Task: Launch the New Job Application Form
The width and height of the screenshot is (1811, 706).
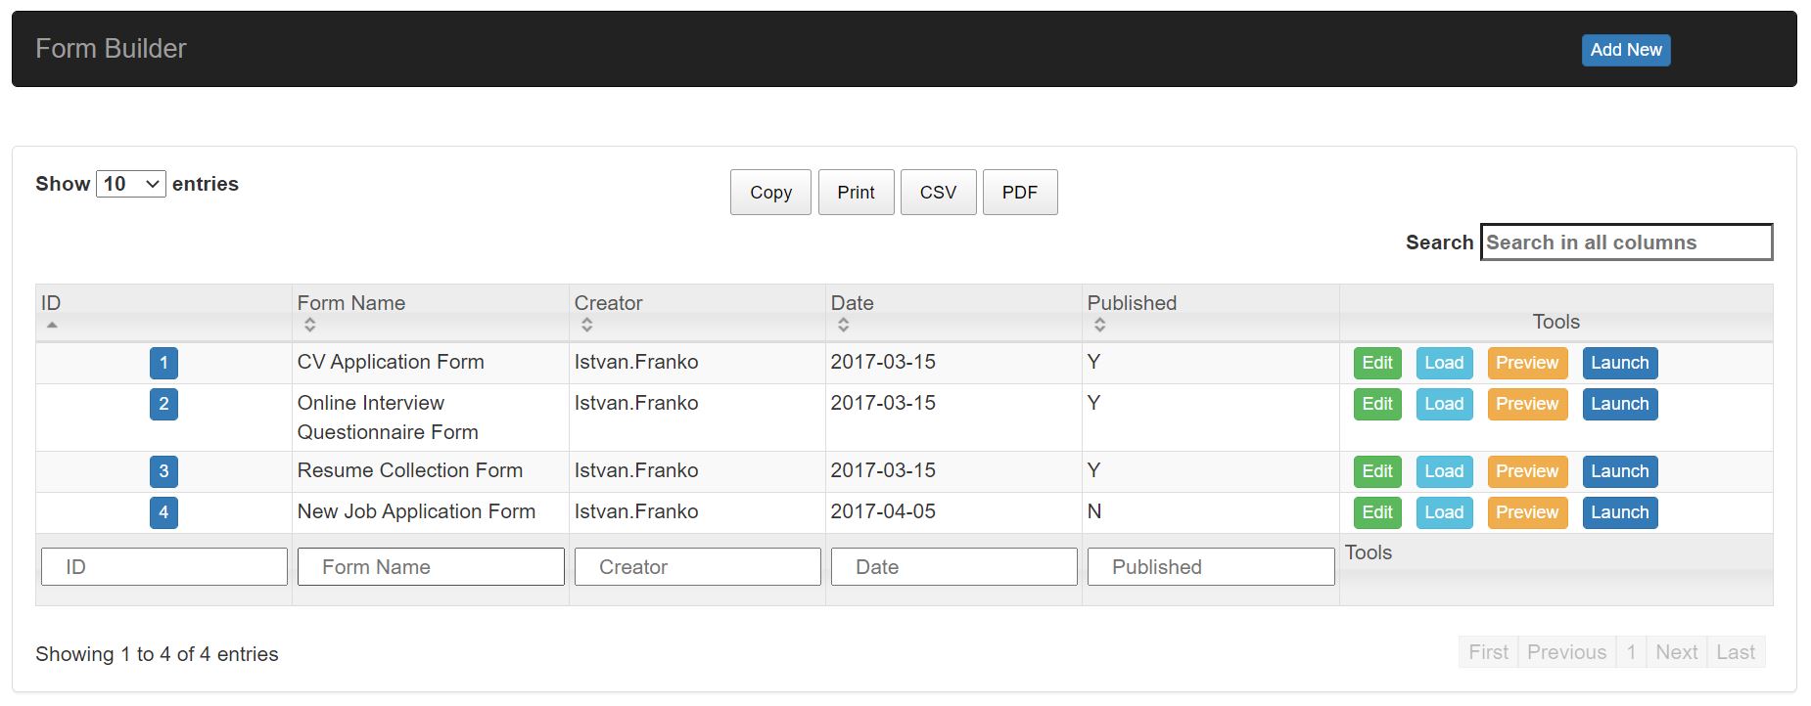Action: pos(1619,512)
